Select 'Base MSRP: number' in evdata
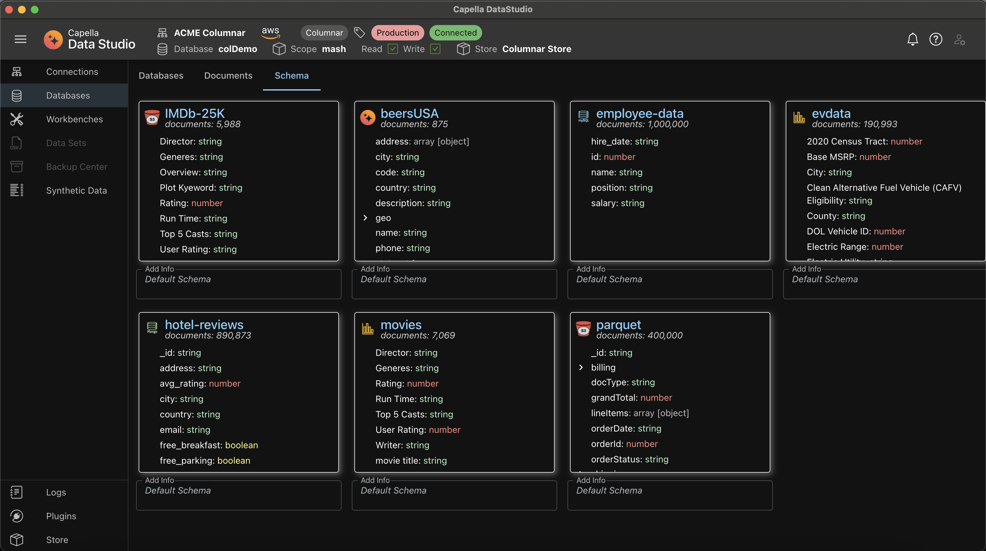 tap(849, 157)
